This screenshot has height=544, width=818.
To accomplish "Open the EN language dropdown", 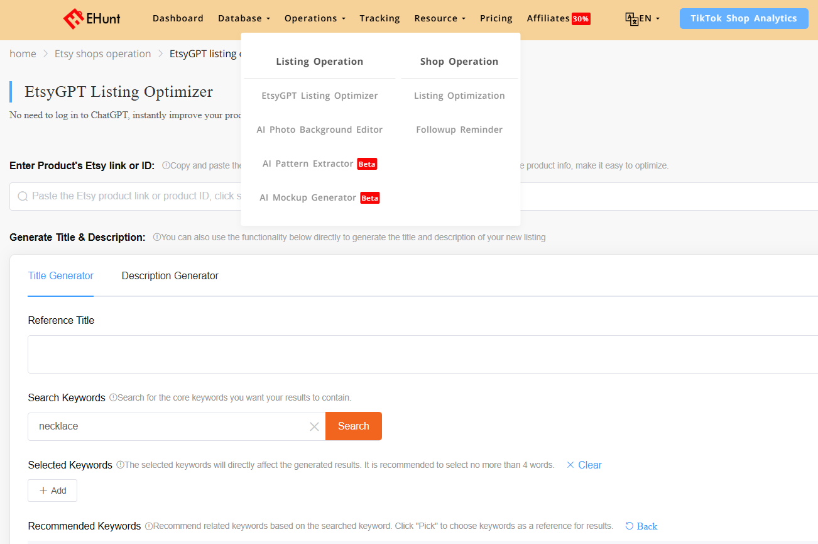I will [x=649, y=18].
